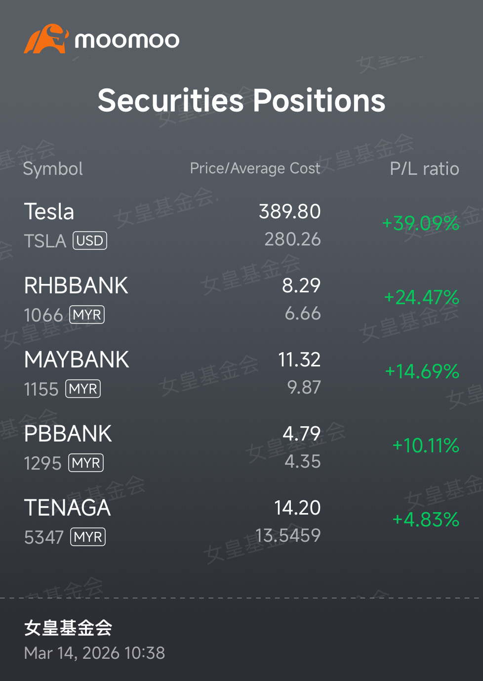Click Tesla's +39.09% P/L value
Image resolution: width=483 pixels, height=681 pixels.
click(x=421, y=223)
